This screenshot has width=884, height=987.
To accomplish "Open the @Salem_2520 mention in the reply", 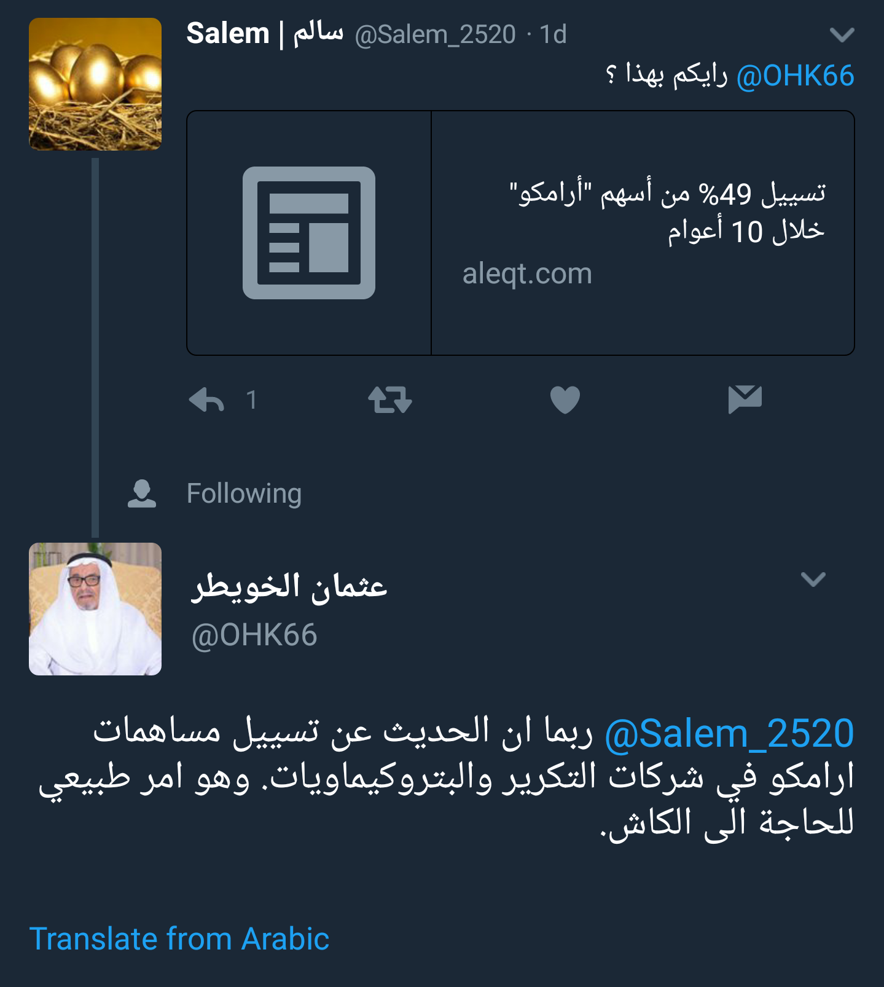I will [730, 734].
